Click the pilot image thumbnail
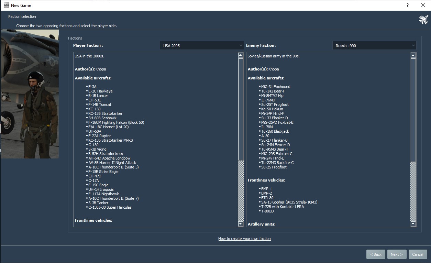Image resolution: width=431 pixels, height=263 pixels. [30, 94]
